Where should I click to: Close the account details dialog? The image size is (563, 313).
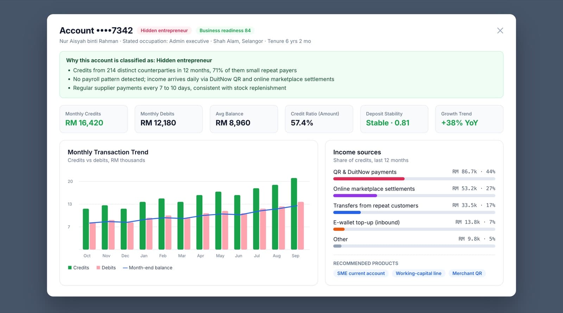coord(500,31)
